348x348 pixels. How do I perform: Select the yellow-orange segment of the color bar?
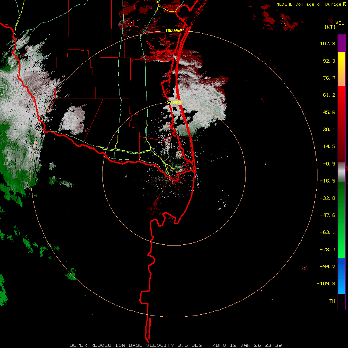tap(341, 69)
